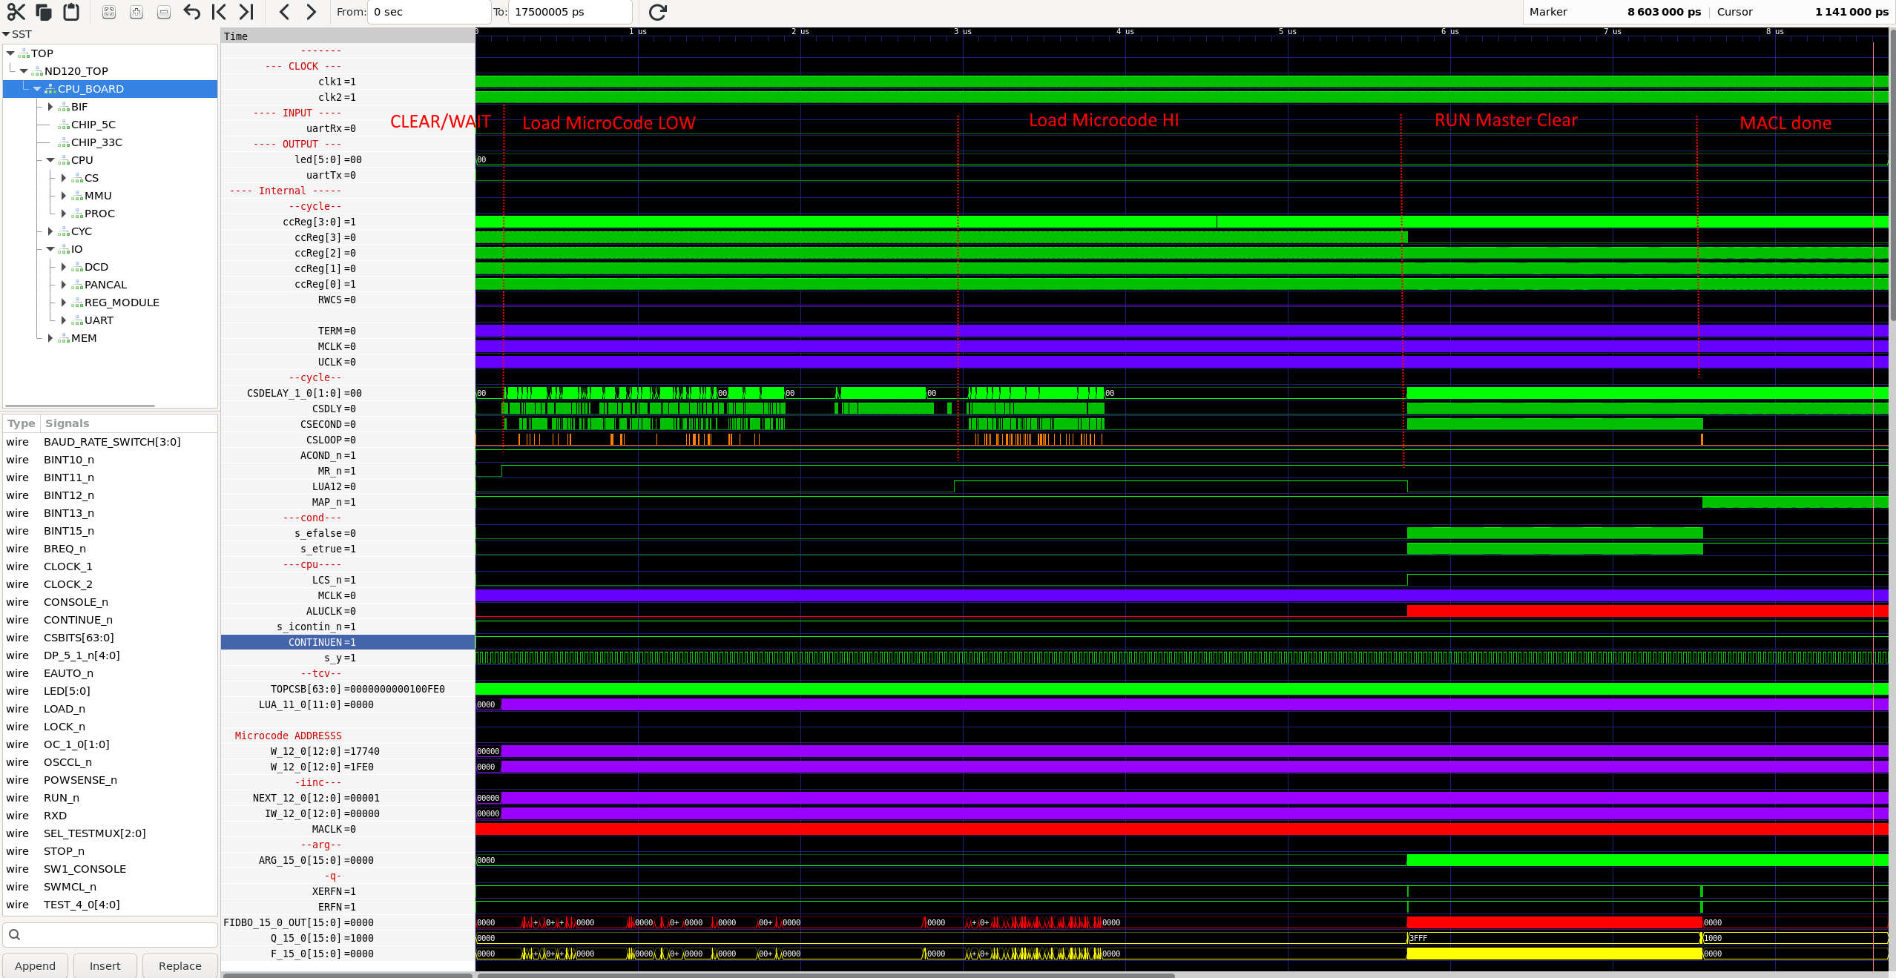Jump to end of time icon

pos(246,12)
